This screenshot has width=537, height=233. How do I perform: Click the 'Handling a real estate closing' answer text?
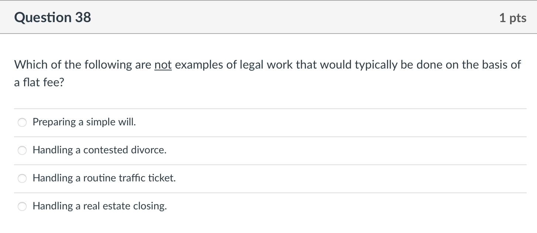coord(100,206)
